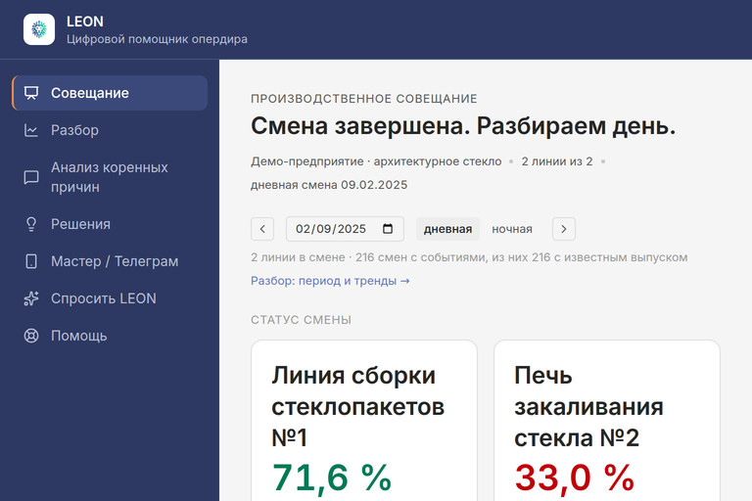Click the Помощь lifebuoy icon
Viewport: 752px width, 501px height.
pyautogui.click(x=31, y=336)
